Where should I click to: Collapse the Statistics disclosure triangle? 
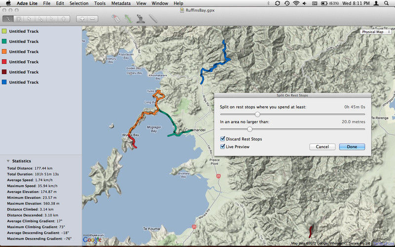tap(8, 161)
